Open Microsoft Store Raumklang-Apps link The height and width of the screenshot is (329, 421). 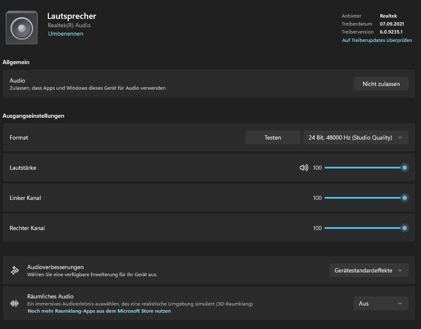click(99, 311)
